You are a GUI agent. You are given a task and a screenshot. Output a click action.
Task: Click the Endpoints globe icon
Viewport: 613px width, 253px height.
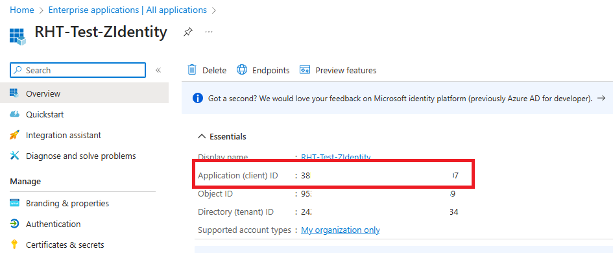coord(242,70)
